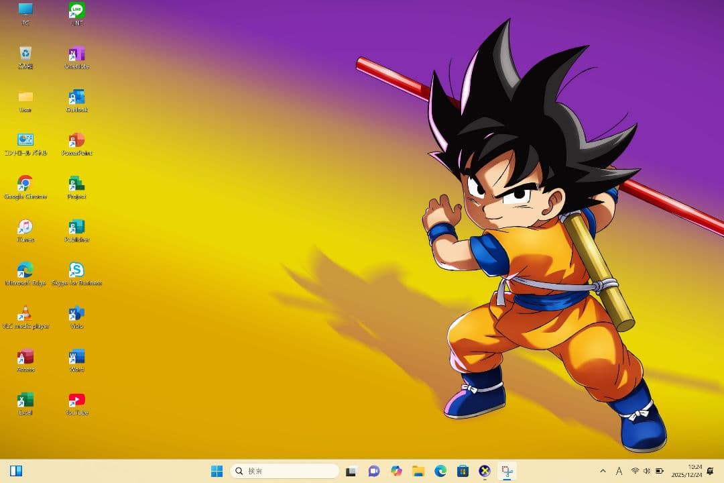Open the widgets panel on taskbar

point(16,471)
